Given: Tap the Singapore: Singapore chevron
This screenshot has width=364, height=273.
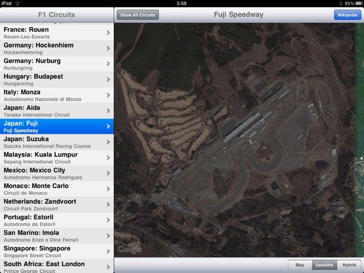Looking at the screenshot, I should [x=109, y=251].
